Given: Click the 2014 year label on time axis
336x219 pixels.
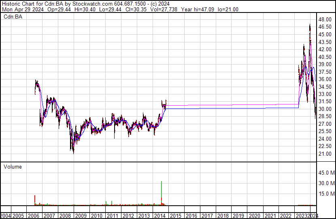Looking at the screenshot, I should click(159, 216).
